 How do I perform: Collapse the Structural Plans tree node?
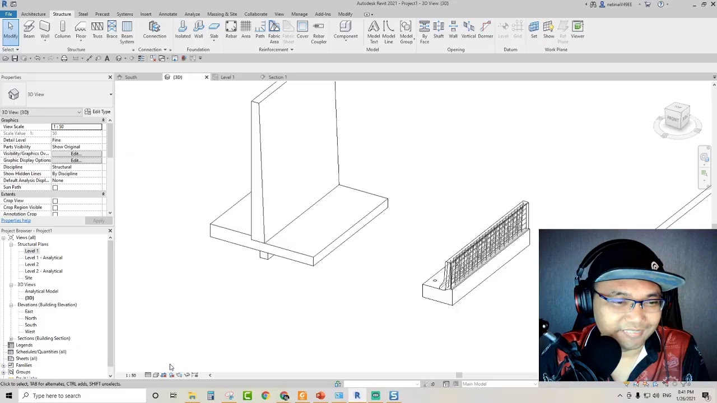(11, 245)
